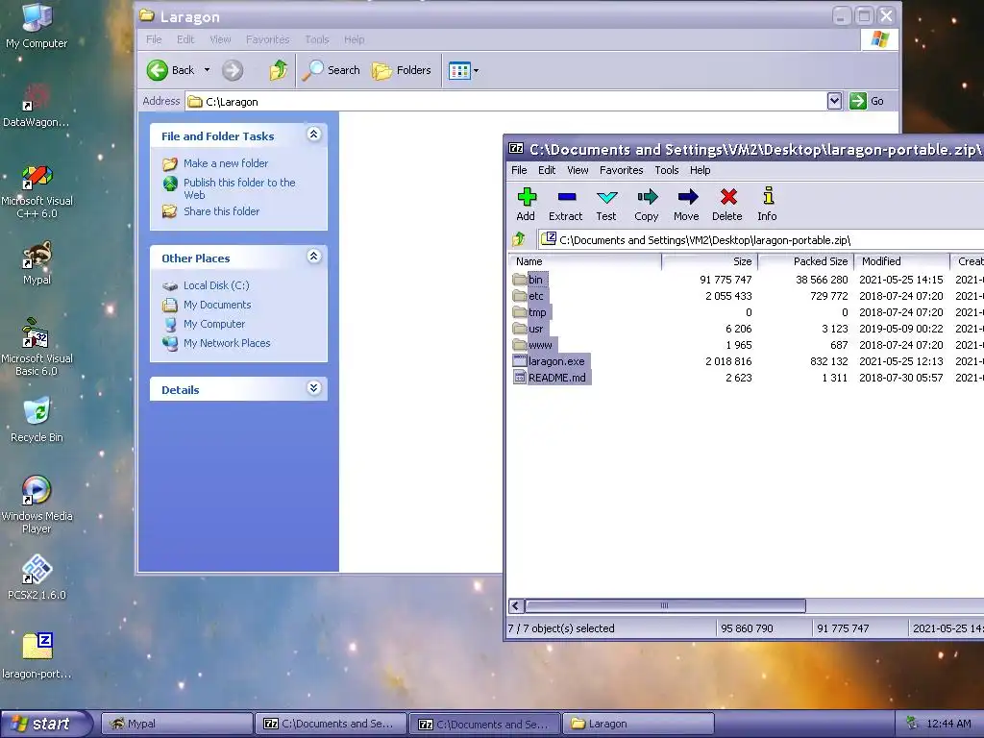Image resolution: width=984 pixels, height=738 pixels.
Task: Click the green Go button by address bar
Action: (868, 101)
